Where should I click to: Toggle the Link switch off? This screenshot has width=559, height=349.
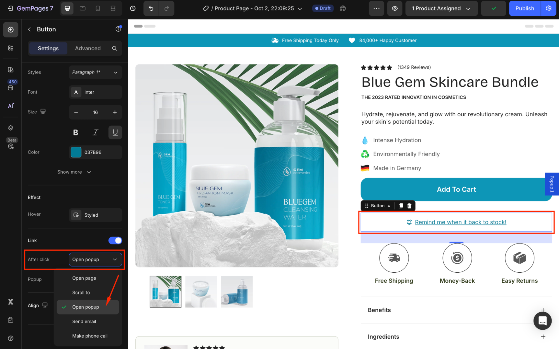tap(115, 240)
